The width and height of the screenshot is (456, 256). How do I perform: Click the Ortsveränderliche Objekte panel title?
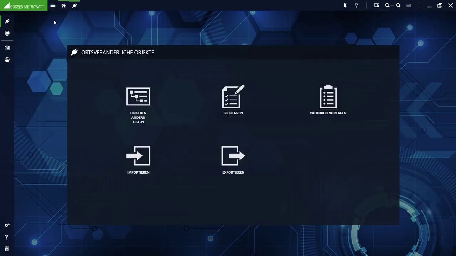coord(118,52)
